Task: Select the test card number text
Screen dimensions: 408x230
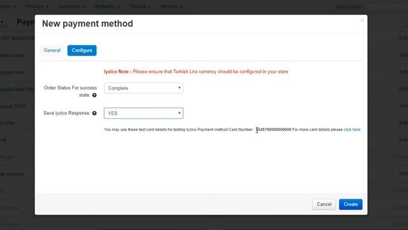Action: pyautogui.click(x=273, y=130)
